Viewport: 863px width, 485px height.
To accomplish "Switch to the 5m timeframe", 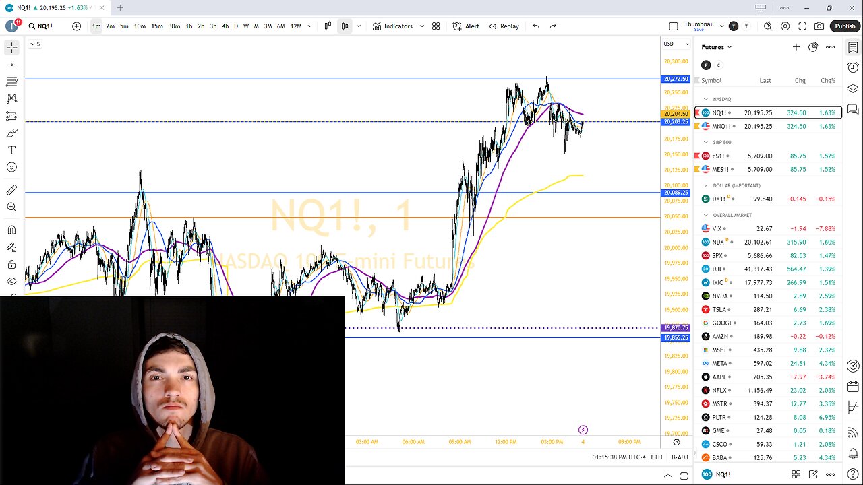I will tap(124, 26).
